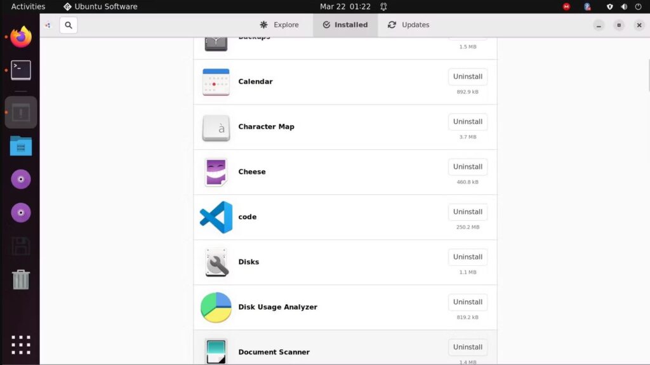The height and width of the screenshot is (365, 650).
Task: Click the red M tray icon
Action: 566,6
